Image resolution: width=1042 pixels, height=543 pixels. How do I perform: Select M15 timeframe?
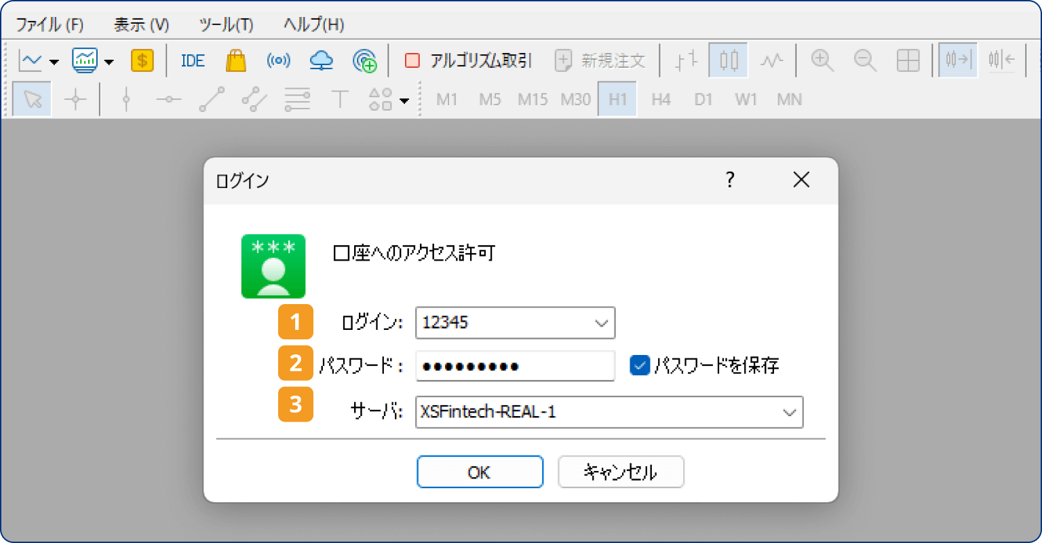533,100
